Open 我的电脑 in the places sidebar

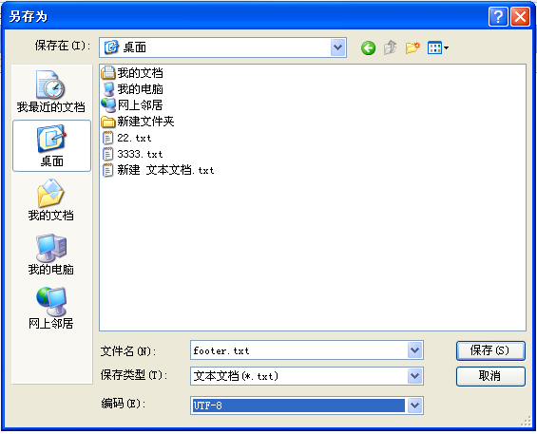coord(51,255)
